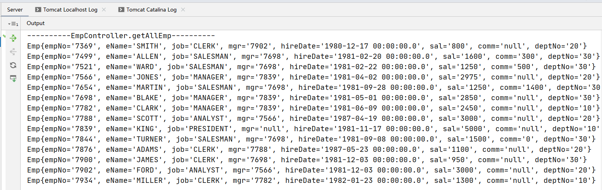Click the Update application icon with green arrow

tap(13, 78)
